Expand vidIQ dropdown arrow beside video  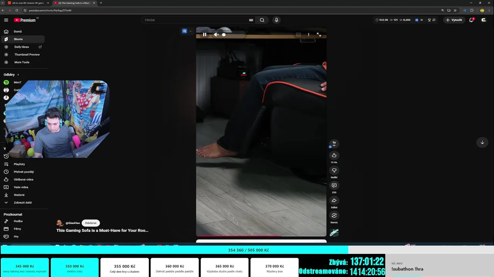[190, 31]
